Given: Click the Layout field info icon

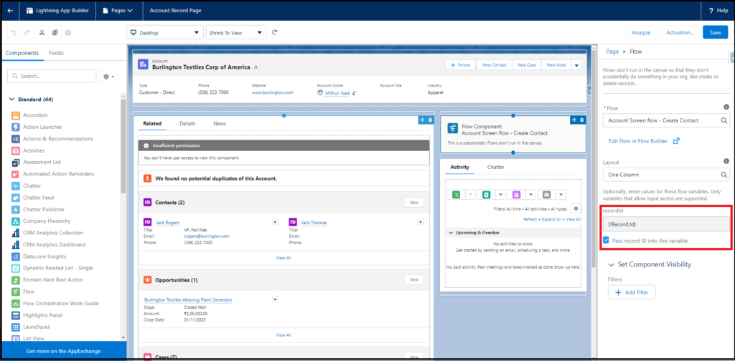Looking at the screenshot, I should tap(726, 161).
